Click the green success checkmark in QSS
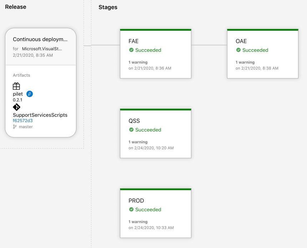The width and height of the screenshot is (307, 248). 131,130
